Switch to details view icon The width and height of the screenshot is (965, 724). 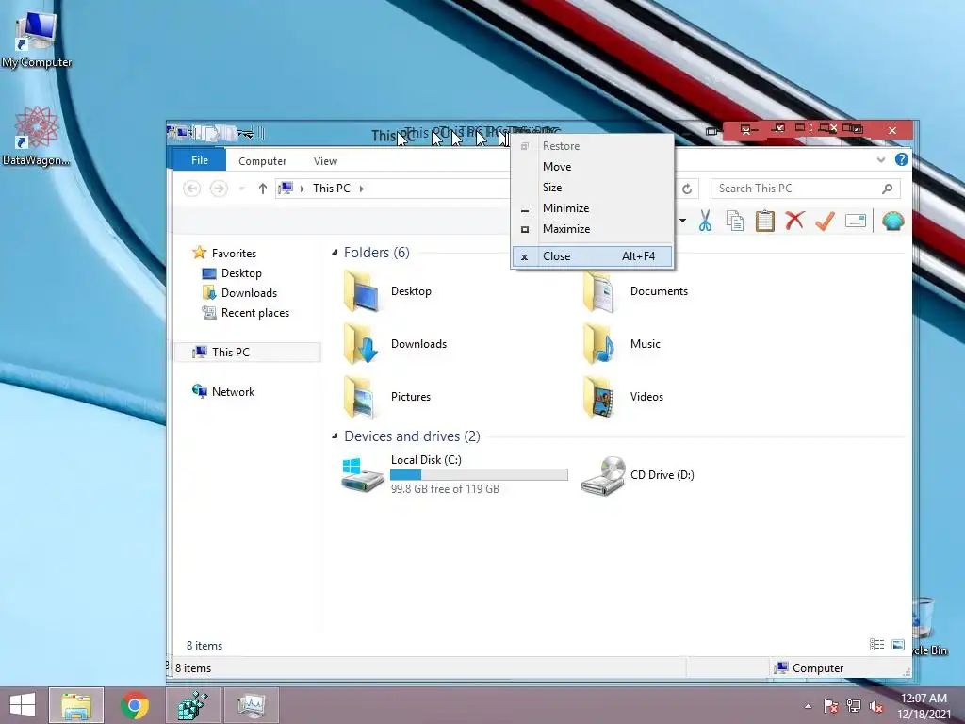pos(876,645)
